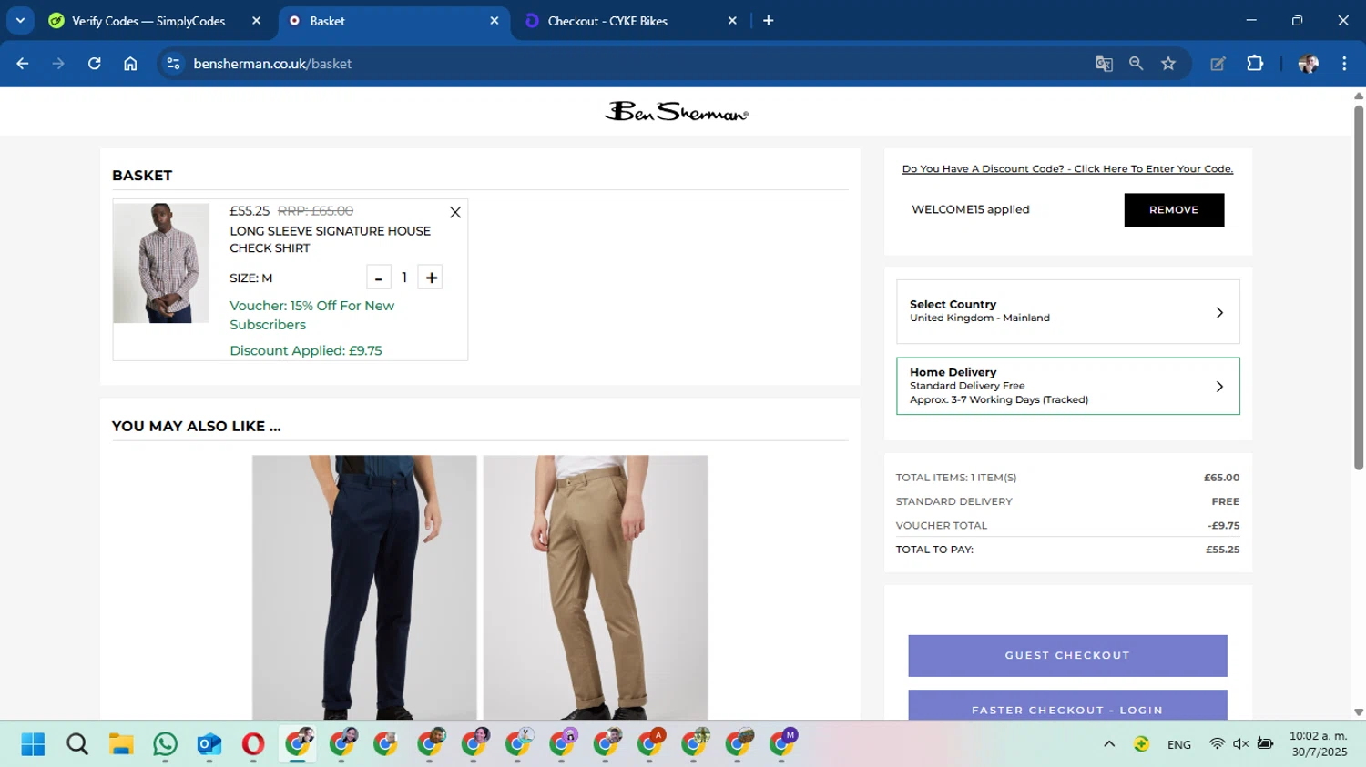Go back to the previous page

[x=23, y=64]
